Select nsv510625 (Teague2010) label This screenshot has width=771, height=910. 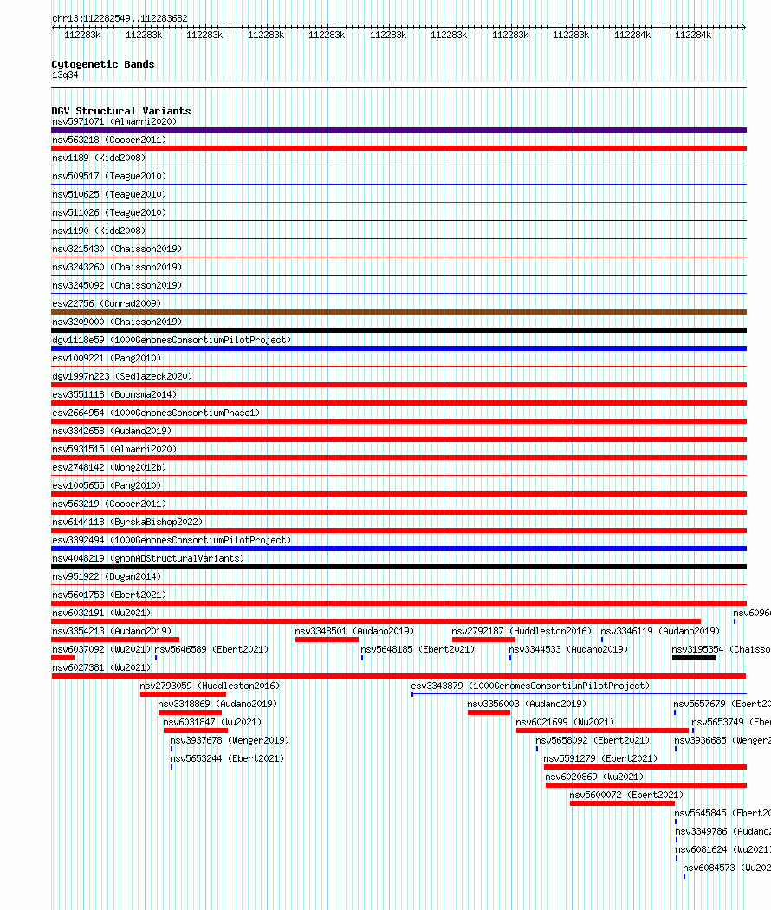tap(109, 194)
